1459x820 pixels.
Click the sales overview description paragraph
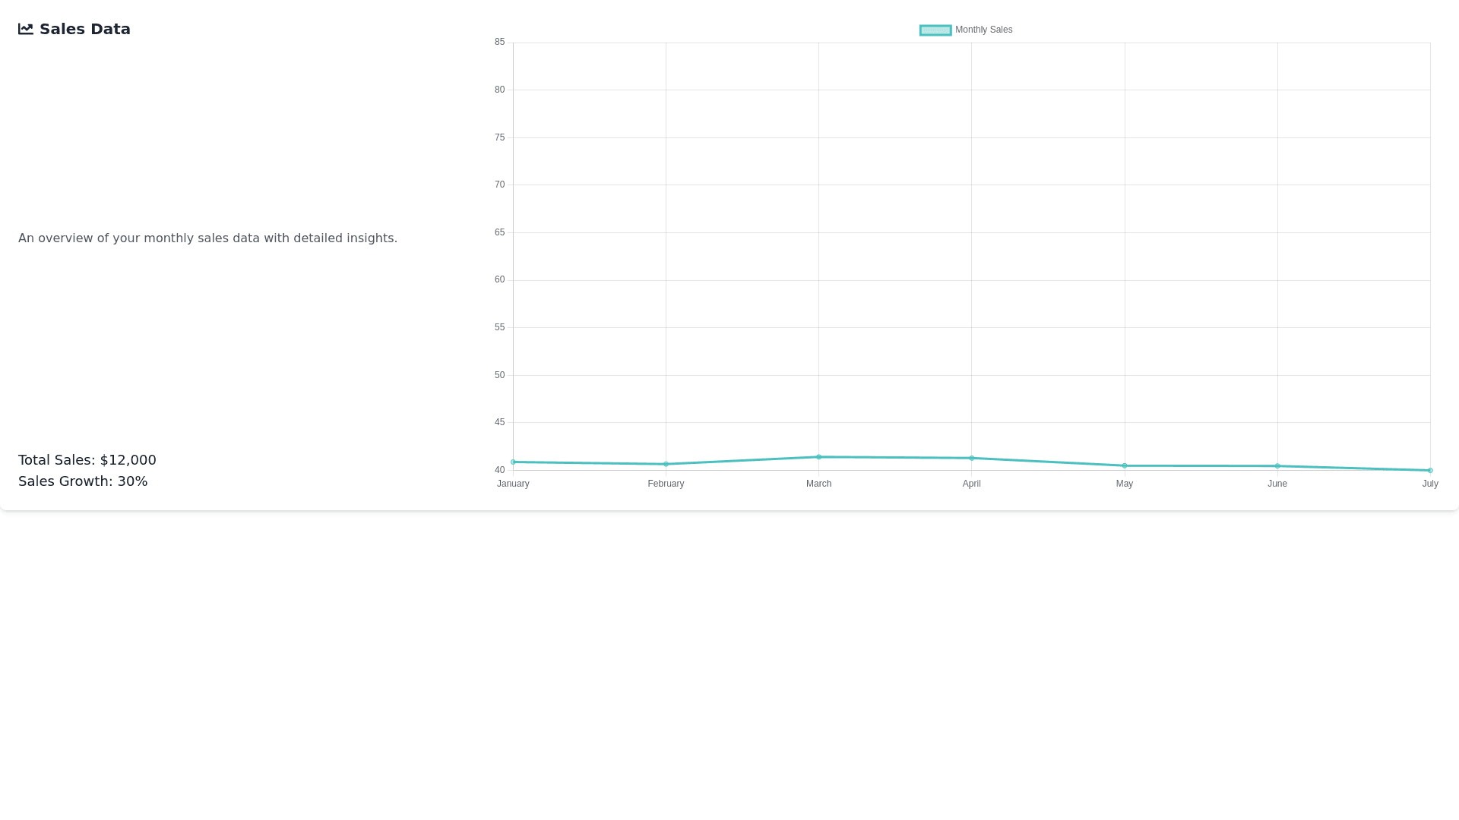click(x=207, y=238)
